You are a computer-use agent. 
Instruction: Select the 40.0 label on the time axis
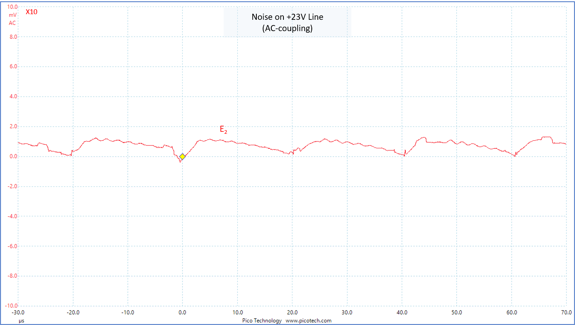pyautogui.click(x=402, y=312)
